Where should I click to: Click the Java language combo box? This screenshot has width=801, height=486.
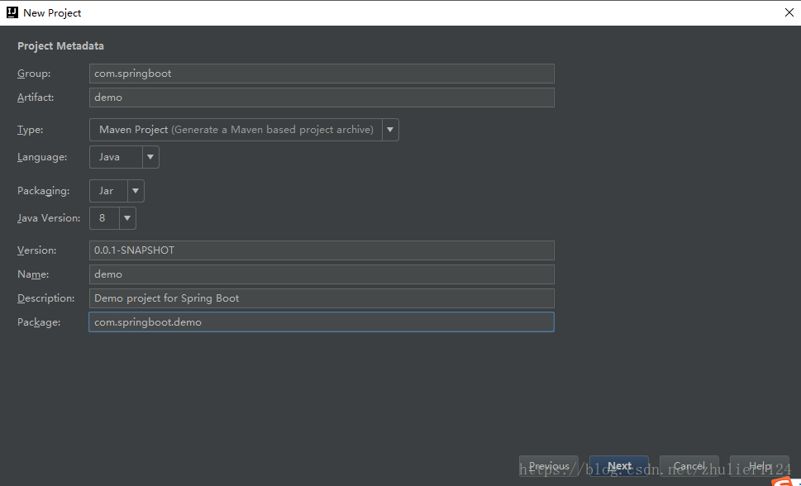click(116, 157)
